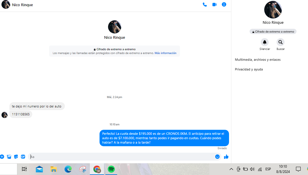
Task: Open the GIF picker
Action: 23,157
